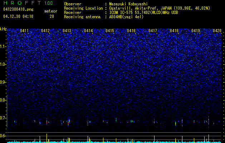Screen dimensions: 225x143
Task: Click the Ogata-vill. Akita-Pref. JAPAN location text
Action: coord(159,8)
